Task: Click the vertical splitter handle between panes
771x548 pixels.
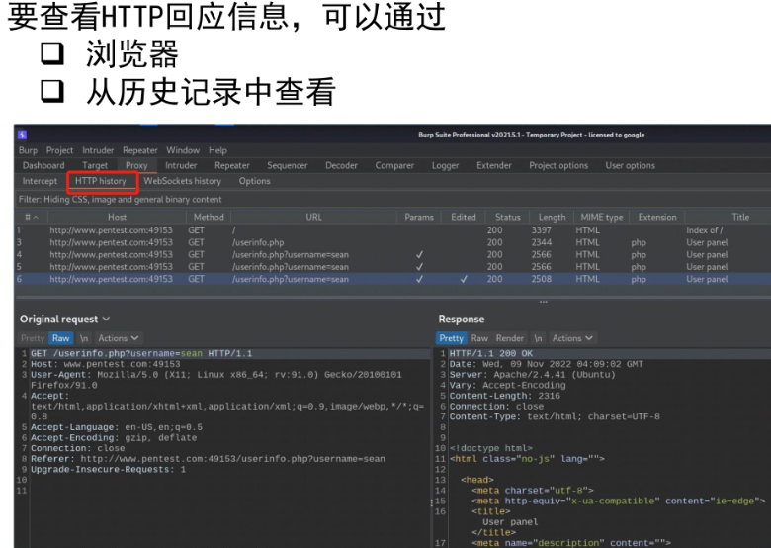Action: (432, 502)
